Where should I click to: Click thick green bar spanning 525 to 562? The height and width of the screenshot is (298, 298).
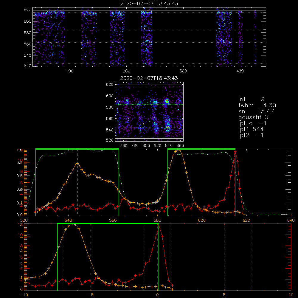click(x=77, y=149)
